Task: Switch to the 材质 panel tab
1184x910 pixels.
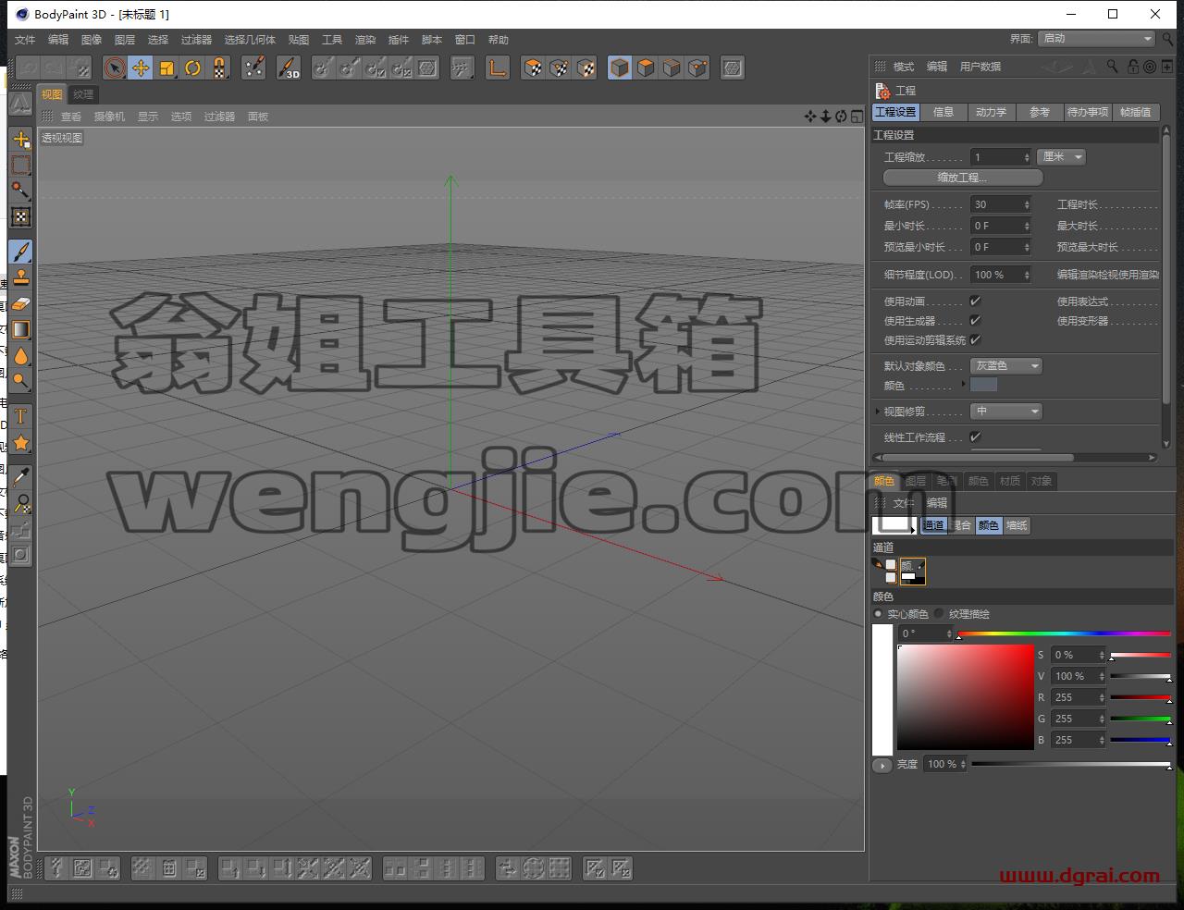Action: (x=1010, y=481)
